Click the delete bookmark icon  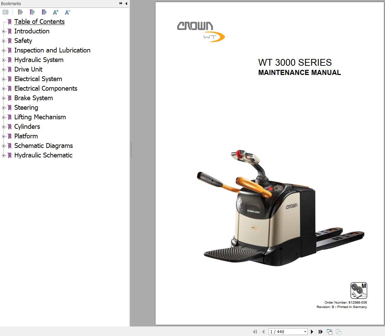[x=20, y=12]
